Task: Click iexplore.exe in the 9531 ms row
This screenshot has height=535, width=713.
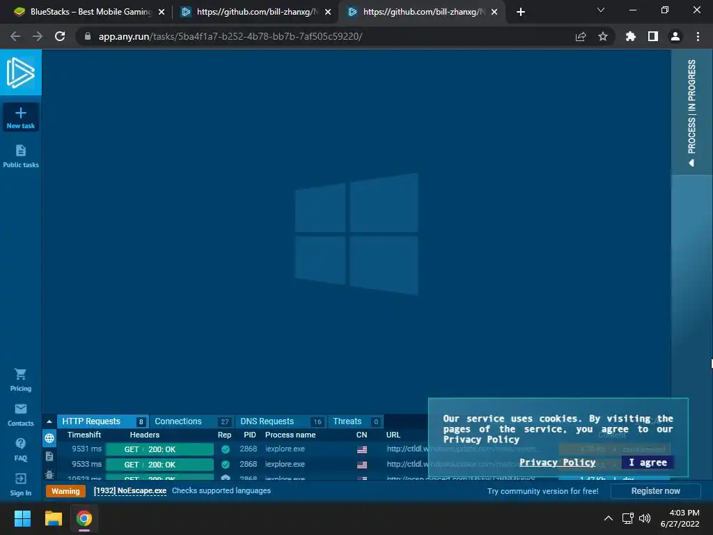Action: [x=285, y=449]
